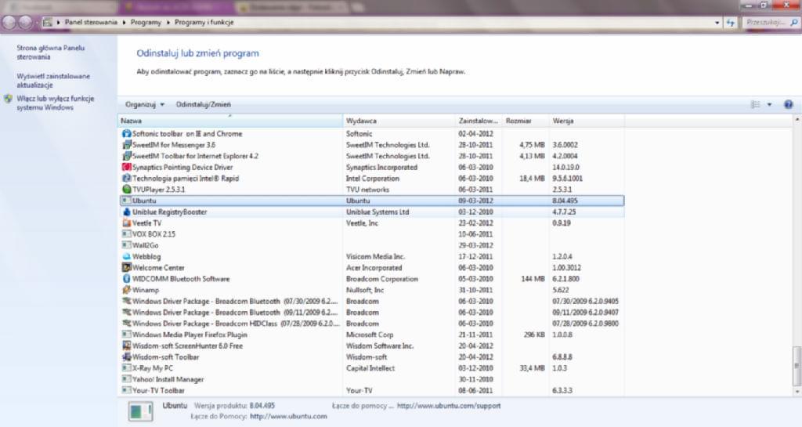This screenshot has width=802, height=427.
Task: Sort list by Zainstalowano column header
Action: coord(479,121)
